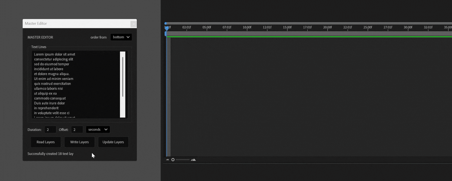Click the work area start handle

pyautogui.click(x=165, y=34)
